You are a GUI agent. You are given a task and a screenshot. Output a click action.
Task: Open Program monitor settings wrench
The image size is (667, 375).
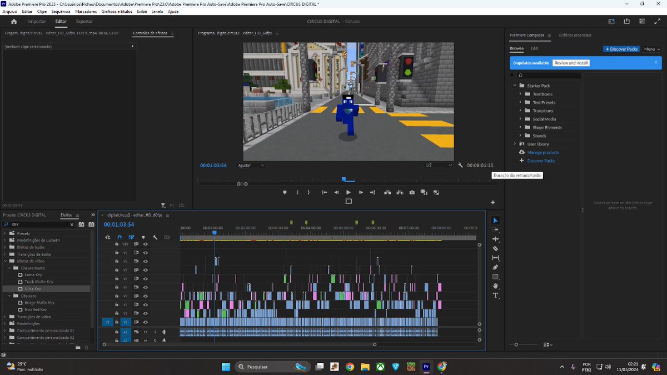(460, 165)
